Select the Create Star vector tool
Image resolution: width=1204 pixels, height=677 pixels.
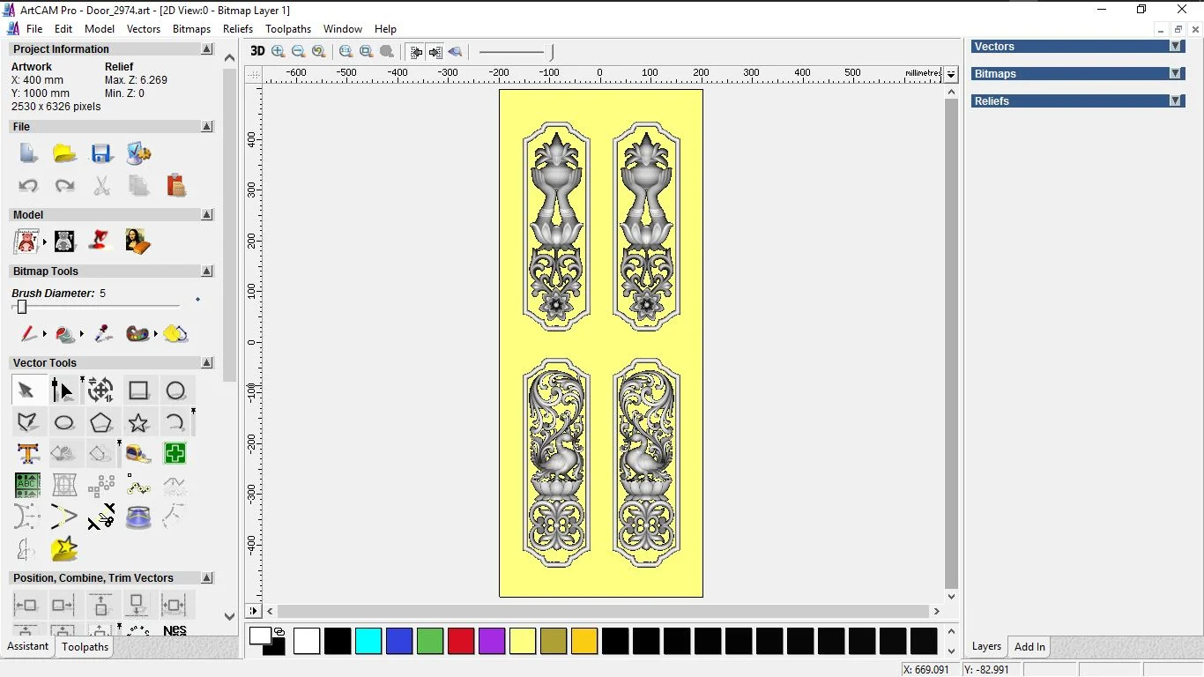138,422
